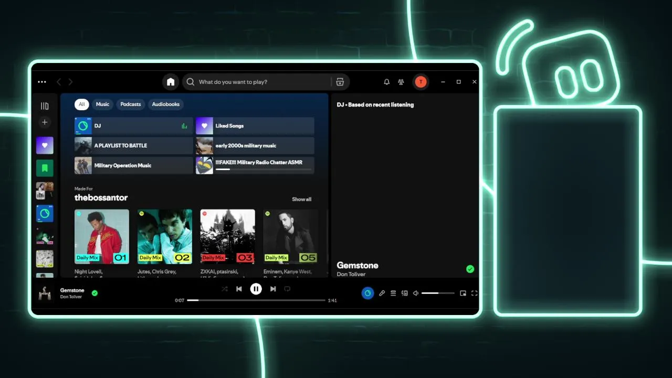Toggle the repeat button
The image size is (672, 378).
(x=287, y=289)
